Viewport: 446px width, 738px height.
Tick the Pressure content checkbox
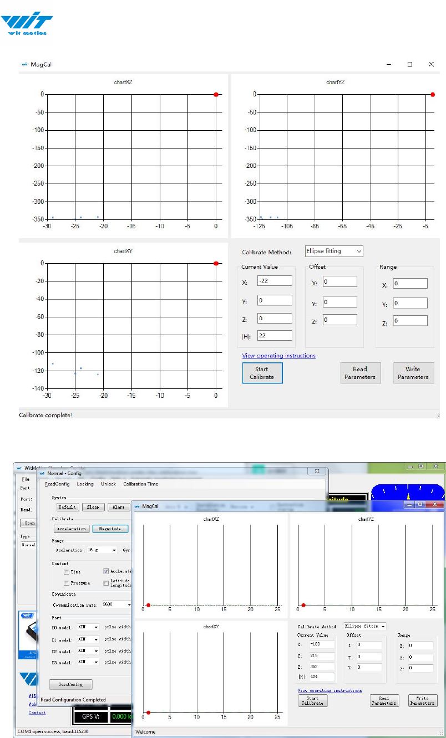[67, 583]
